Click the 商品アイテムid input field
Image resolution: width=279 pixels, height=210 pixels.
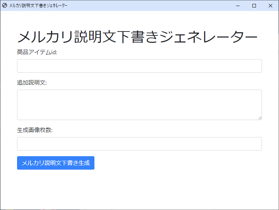[x=139, y=66]
